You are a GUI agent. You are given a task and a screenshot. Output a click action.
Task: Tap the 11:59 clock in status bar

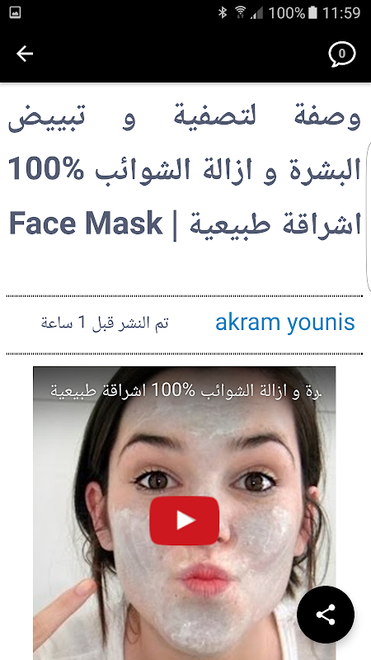(x=341, y=12)
